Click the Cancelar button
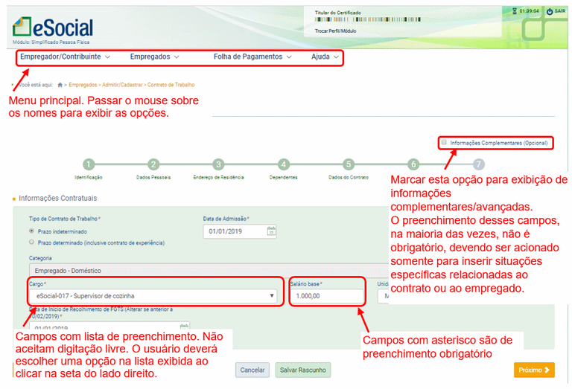Screen dimensions: 572x389 pos(252,370)
